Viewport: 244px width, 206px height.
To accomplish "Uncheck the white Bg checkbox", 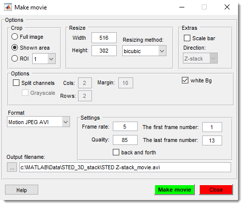I will [x=185, y=80].
